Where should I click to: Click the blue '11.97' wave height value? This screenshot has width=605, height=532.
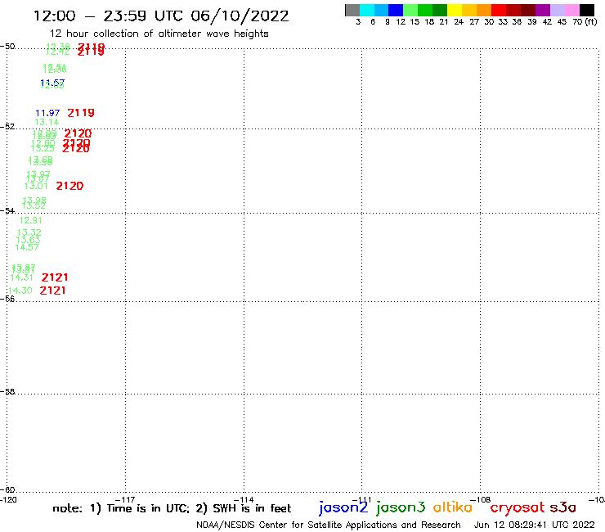pos(47,113)
